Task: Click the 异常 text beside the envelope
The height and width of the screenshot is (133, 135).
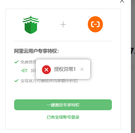Action: pyautogui.click(x=33, y=71)
